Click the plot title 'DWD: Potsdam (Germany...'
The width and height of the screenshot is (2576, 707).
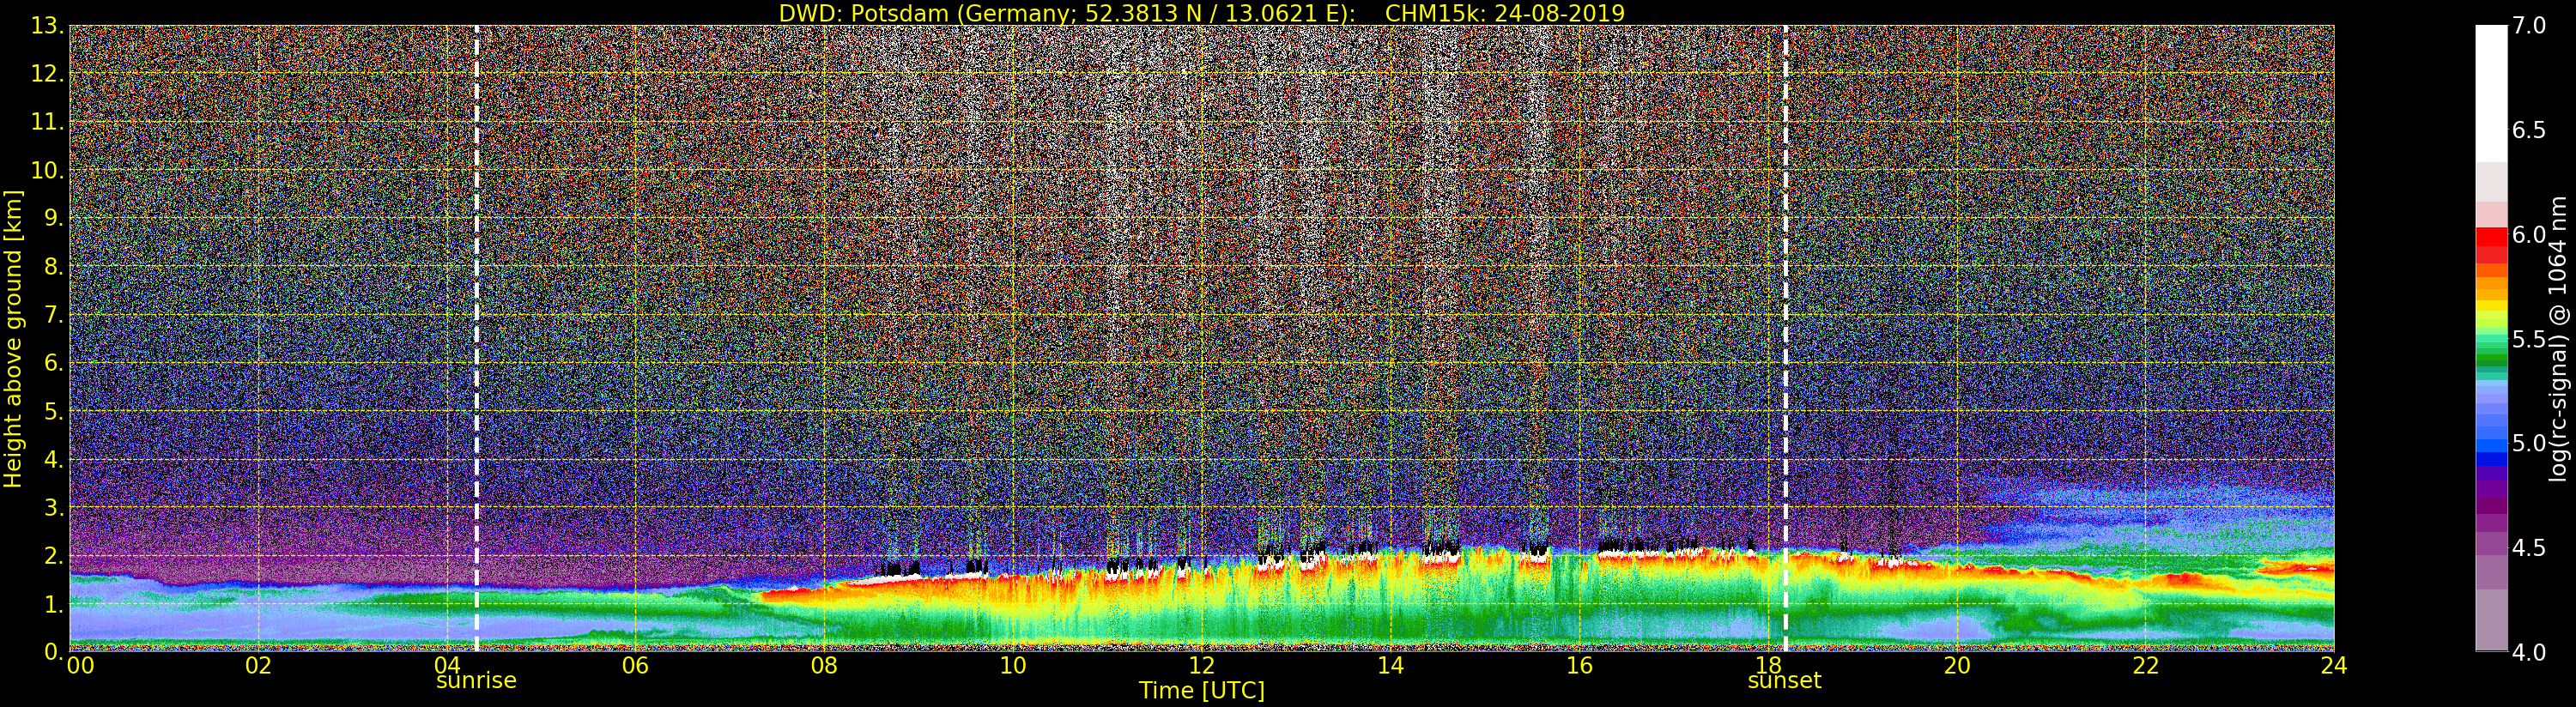point(1201,13)
